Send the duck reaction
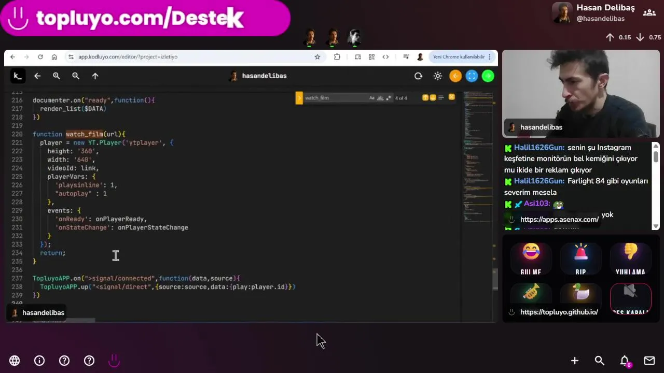This screenshot has width=664, height=373. pos(580,293)
